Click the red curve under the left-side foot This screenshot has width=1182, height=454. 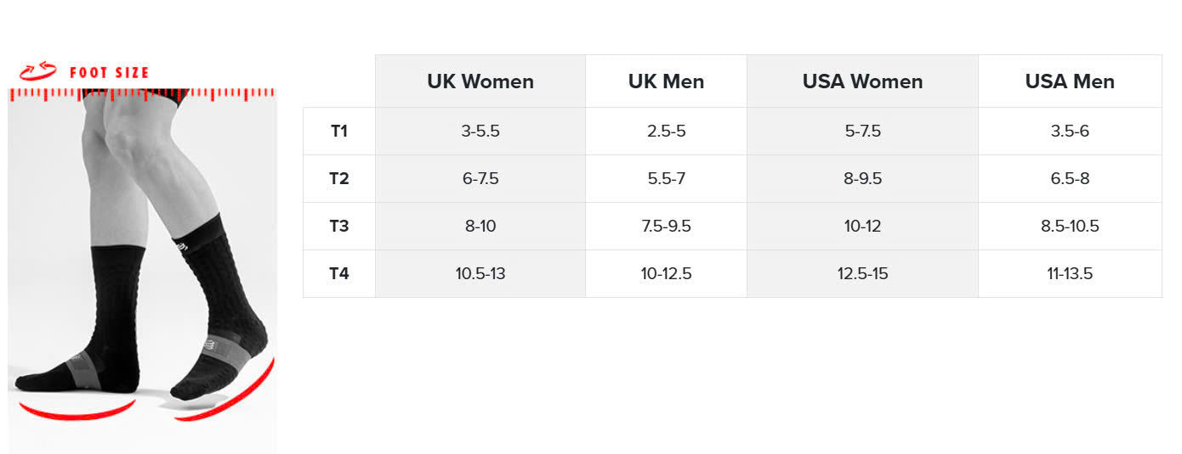click(x=77, y=412)
